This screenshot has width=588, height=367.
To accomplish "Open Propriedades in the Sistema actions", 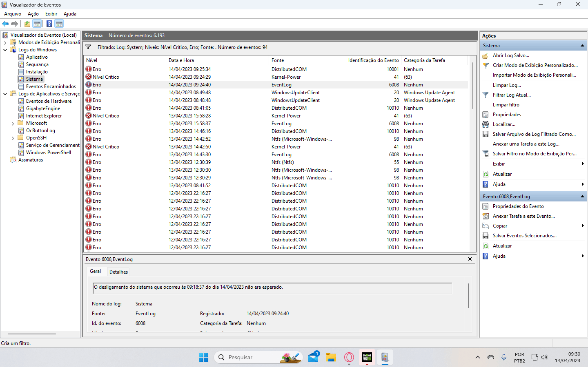I will (506, 115).
